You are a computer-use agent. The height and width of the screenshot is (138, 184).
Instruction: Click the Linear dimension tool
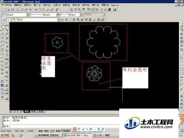[x=7, y=26]
